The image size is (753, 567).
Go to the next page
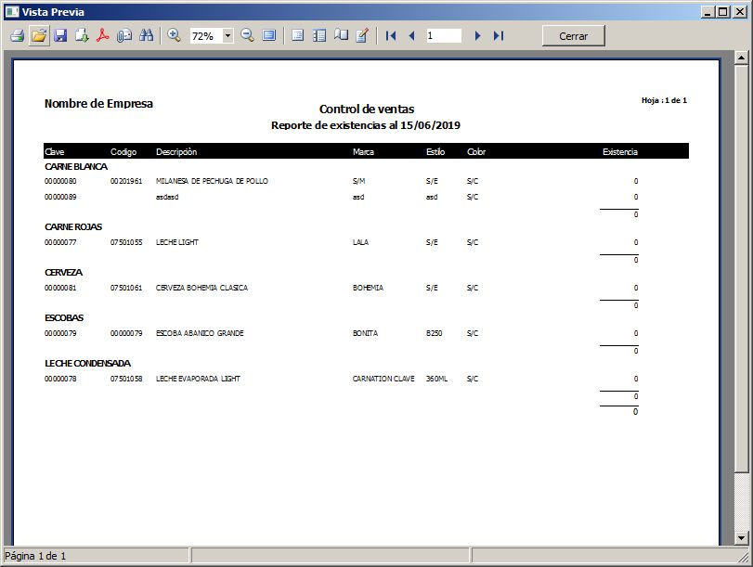477,35
